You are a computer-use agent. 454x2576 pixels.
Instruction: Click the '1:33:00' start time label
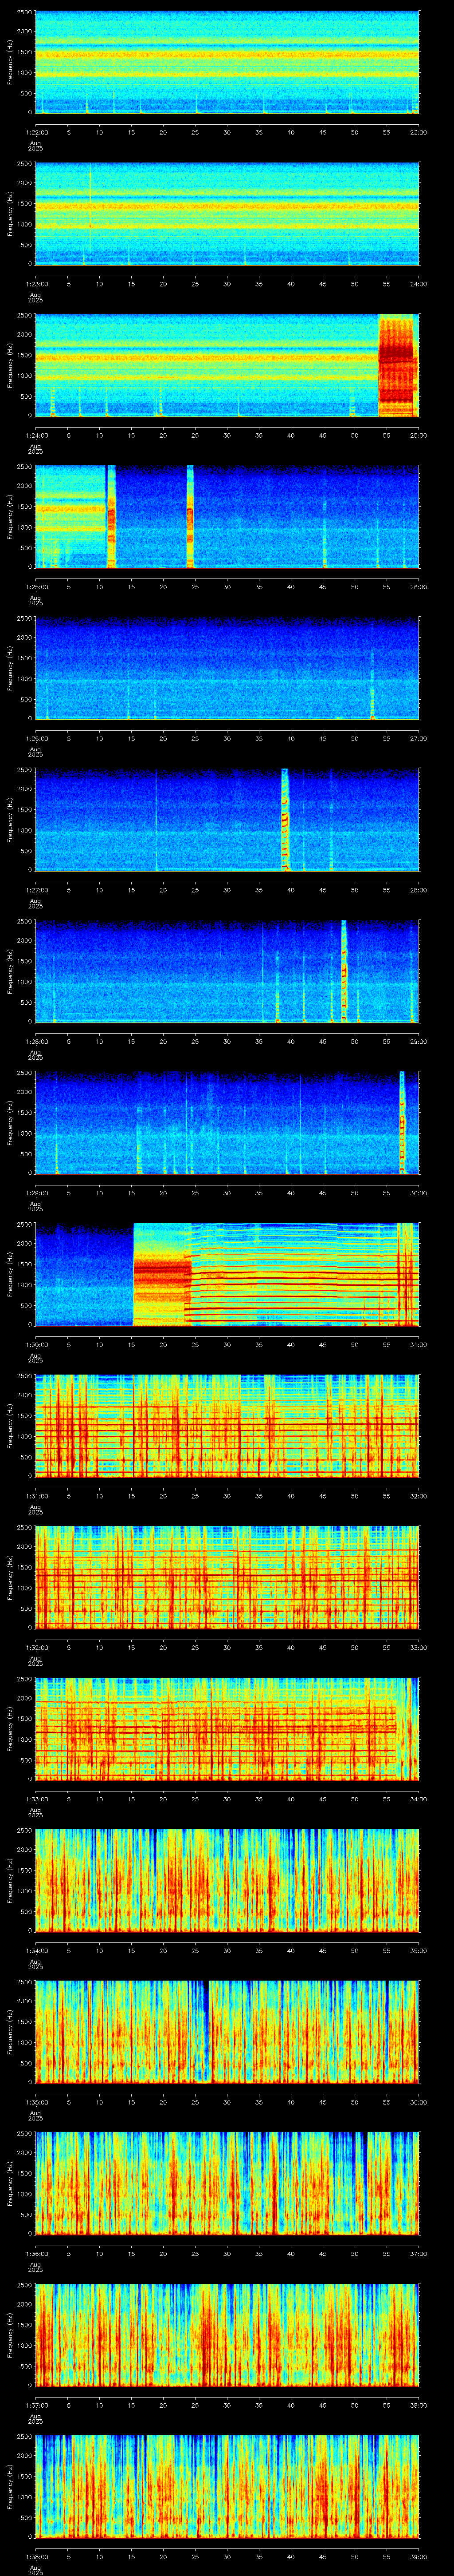(36, 1799)
